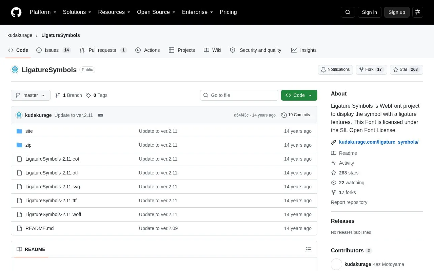The image size is (434, 271).
Task: Expand the Solutions menu
Action: click(x=77, y=12)
